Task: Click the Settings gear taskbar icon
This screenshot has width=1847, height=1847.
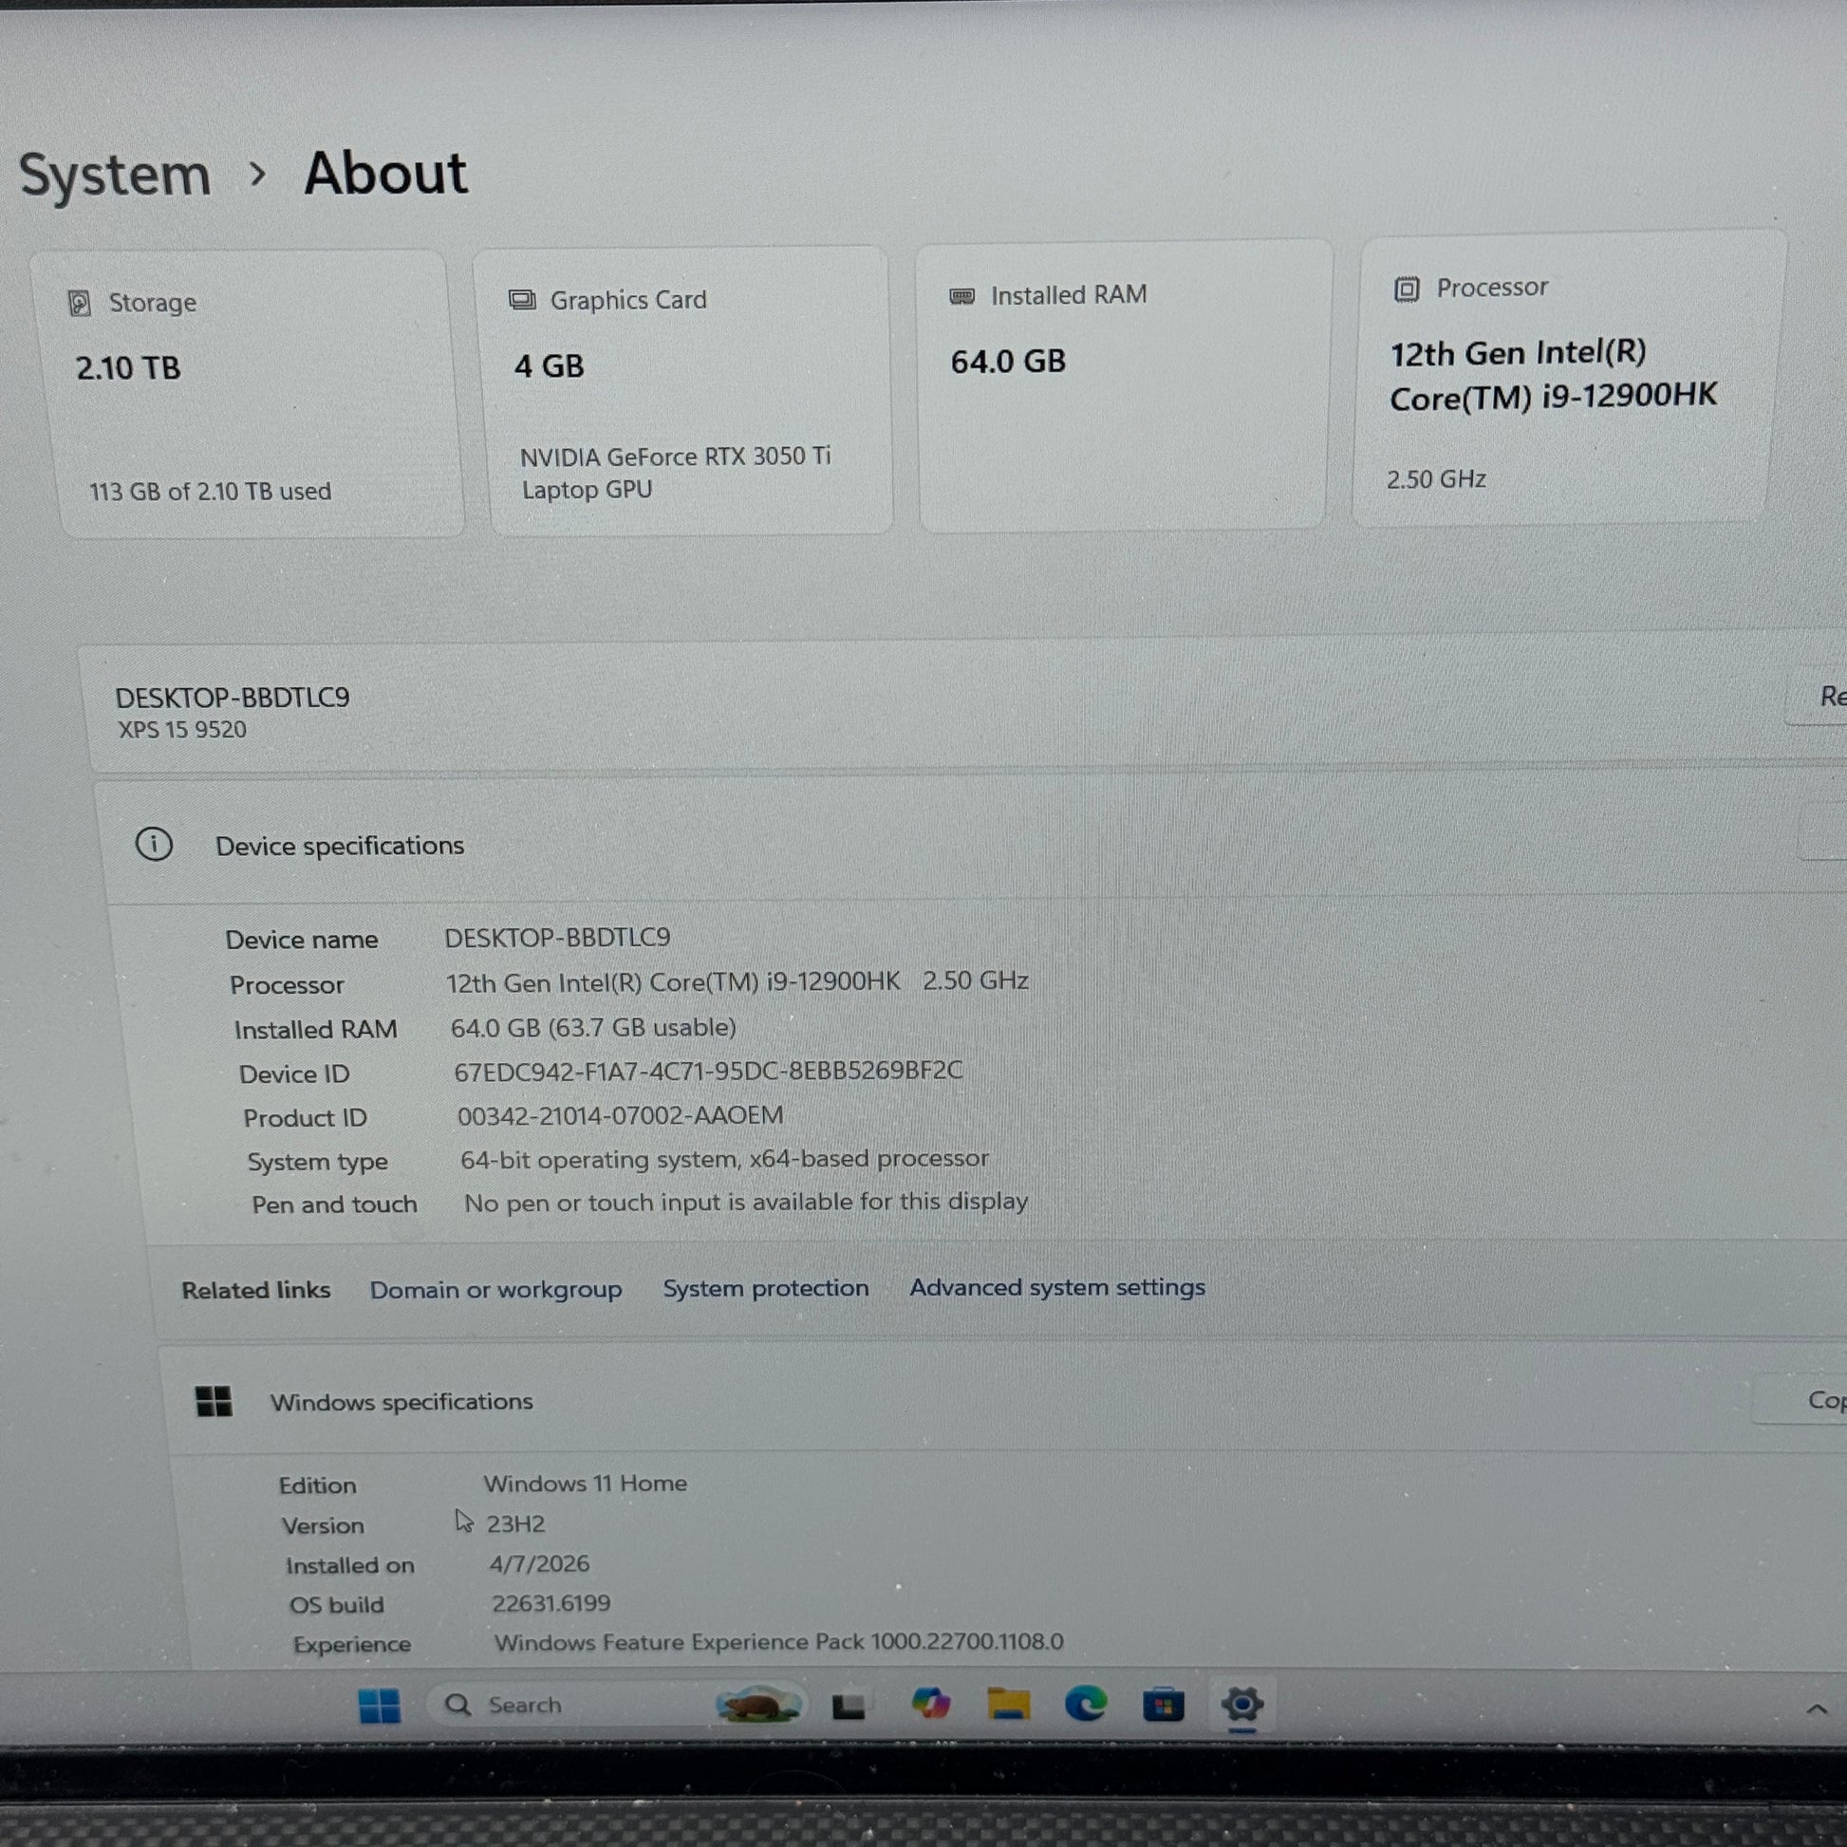Action: (1241, 1704)
